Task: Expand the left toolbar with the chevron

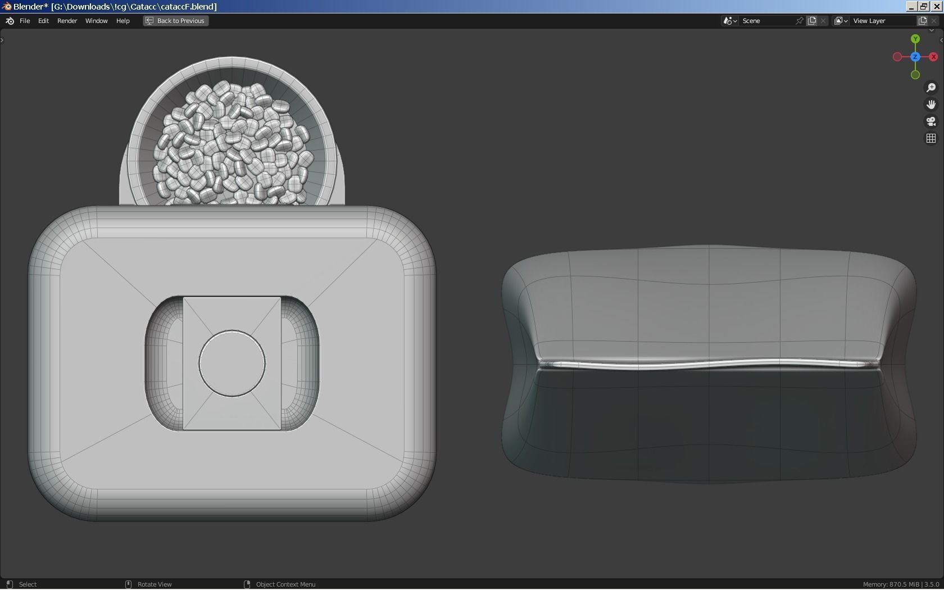Action: [2, 40]
